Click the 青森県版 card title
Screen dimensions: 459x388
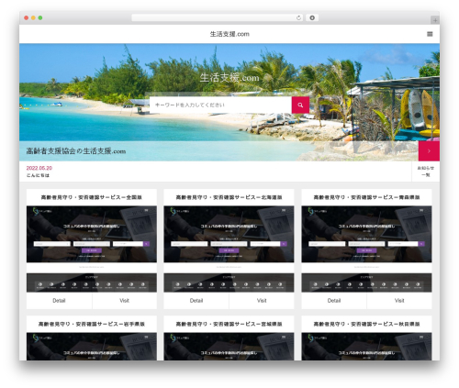[x=366, y=197]
